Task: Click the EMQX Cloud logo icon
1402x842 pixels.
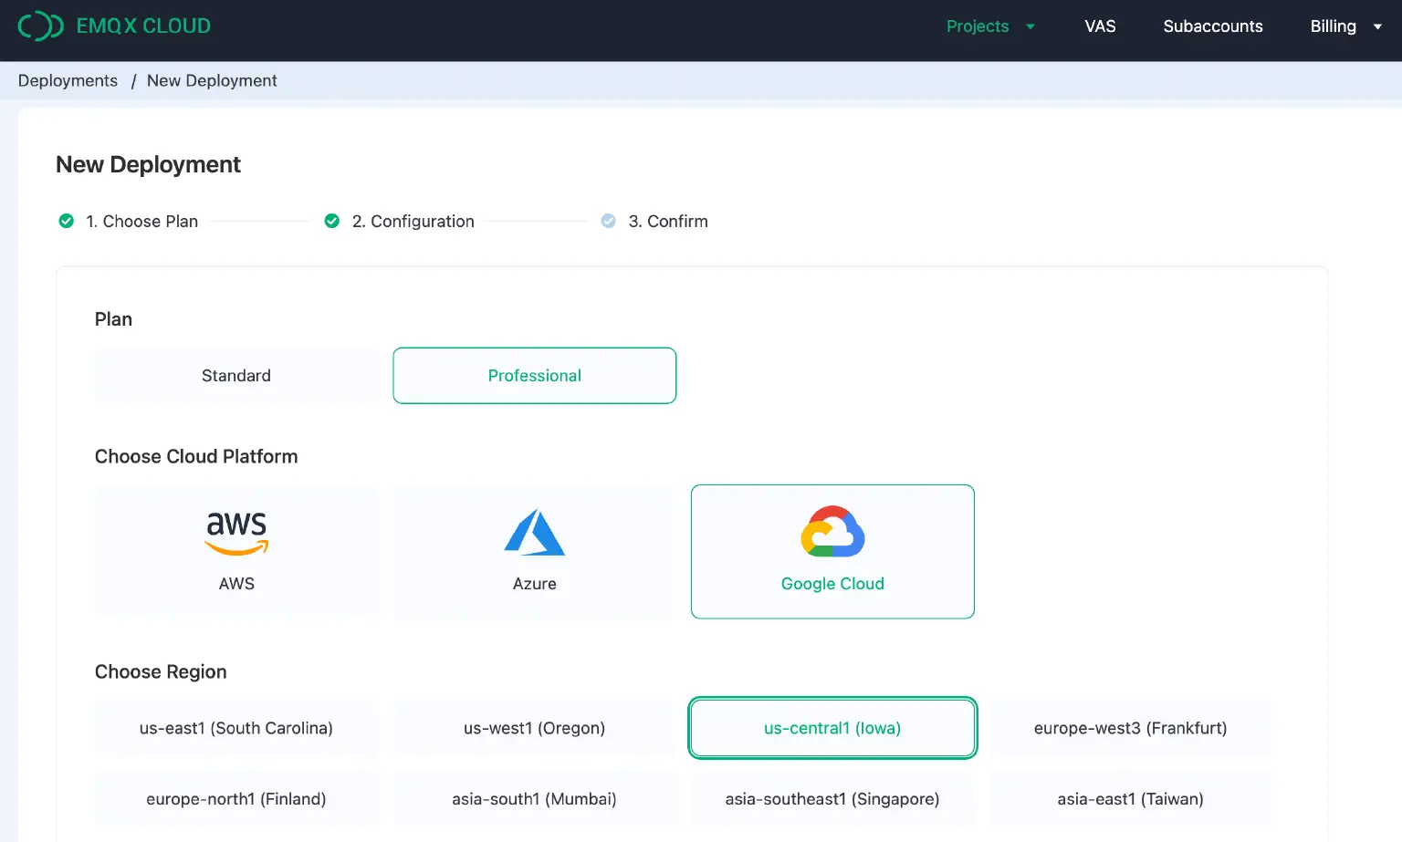Action: 40,26
